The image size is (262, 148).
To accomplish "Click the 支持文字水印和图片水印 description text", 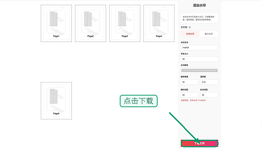I will click(x=198, y=18).
